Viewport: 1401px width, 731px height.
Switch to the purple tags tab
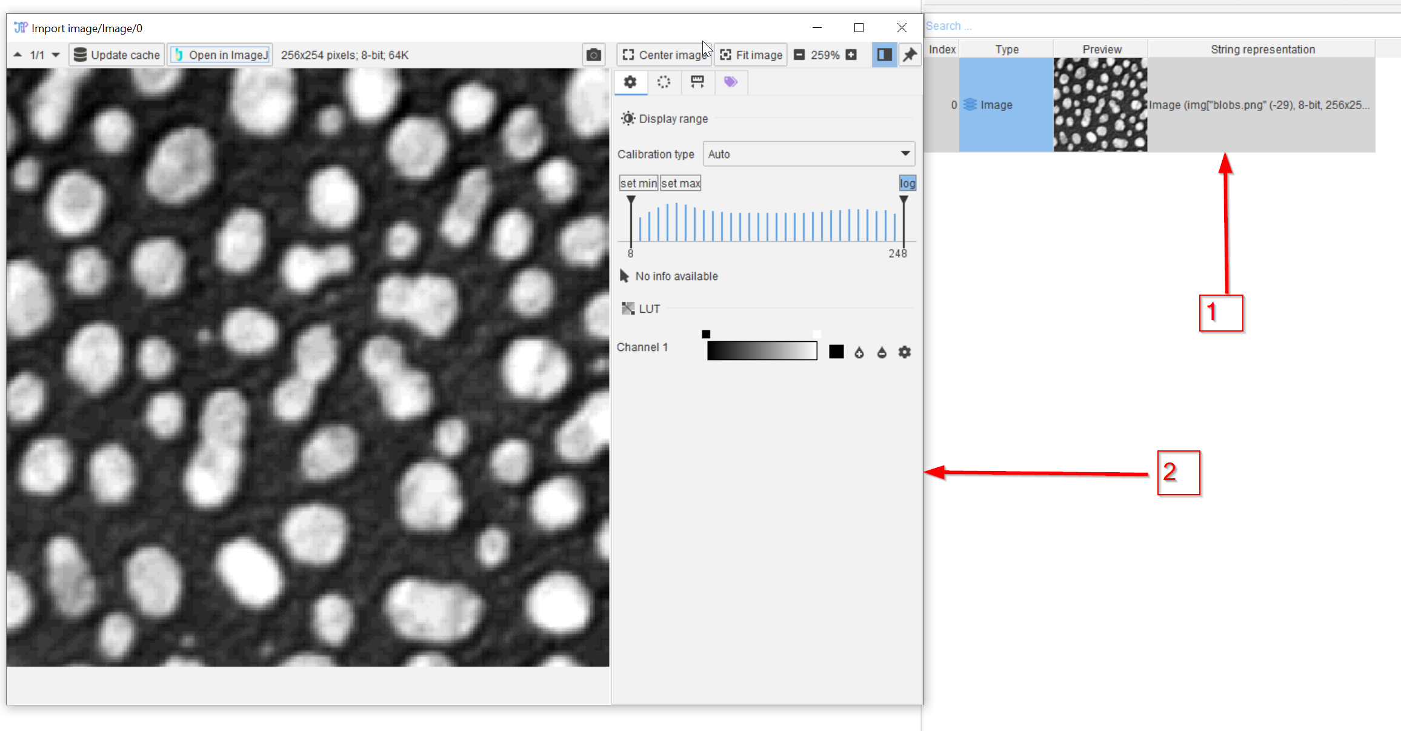click(x=731, y=82)
